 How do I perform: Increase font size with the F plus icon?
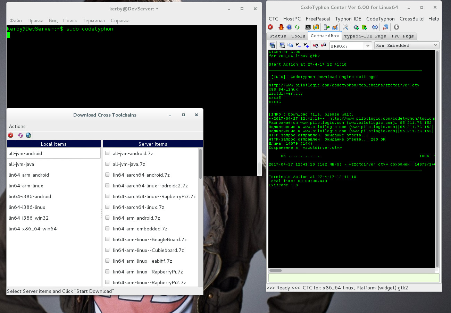tap(306, 45)
